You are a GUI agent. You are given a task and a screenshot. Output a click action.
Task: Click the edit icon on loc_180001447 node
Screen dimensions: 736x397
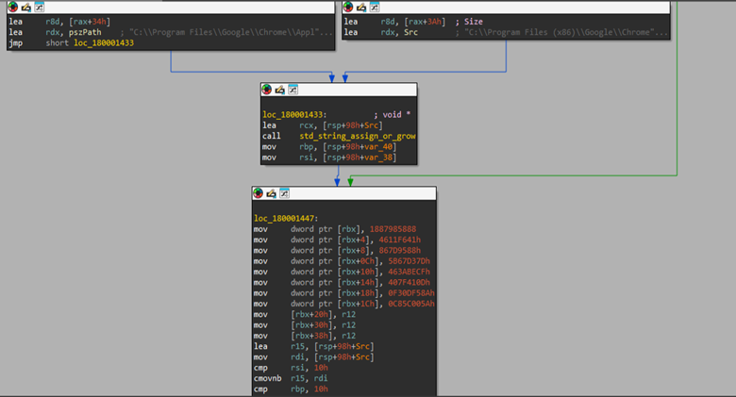272,193
